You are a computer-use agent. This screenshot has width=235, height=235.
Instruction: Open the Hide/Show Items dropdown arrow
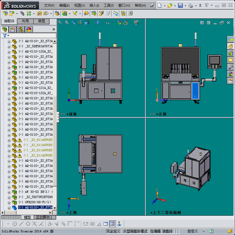[113, 23]
